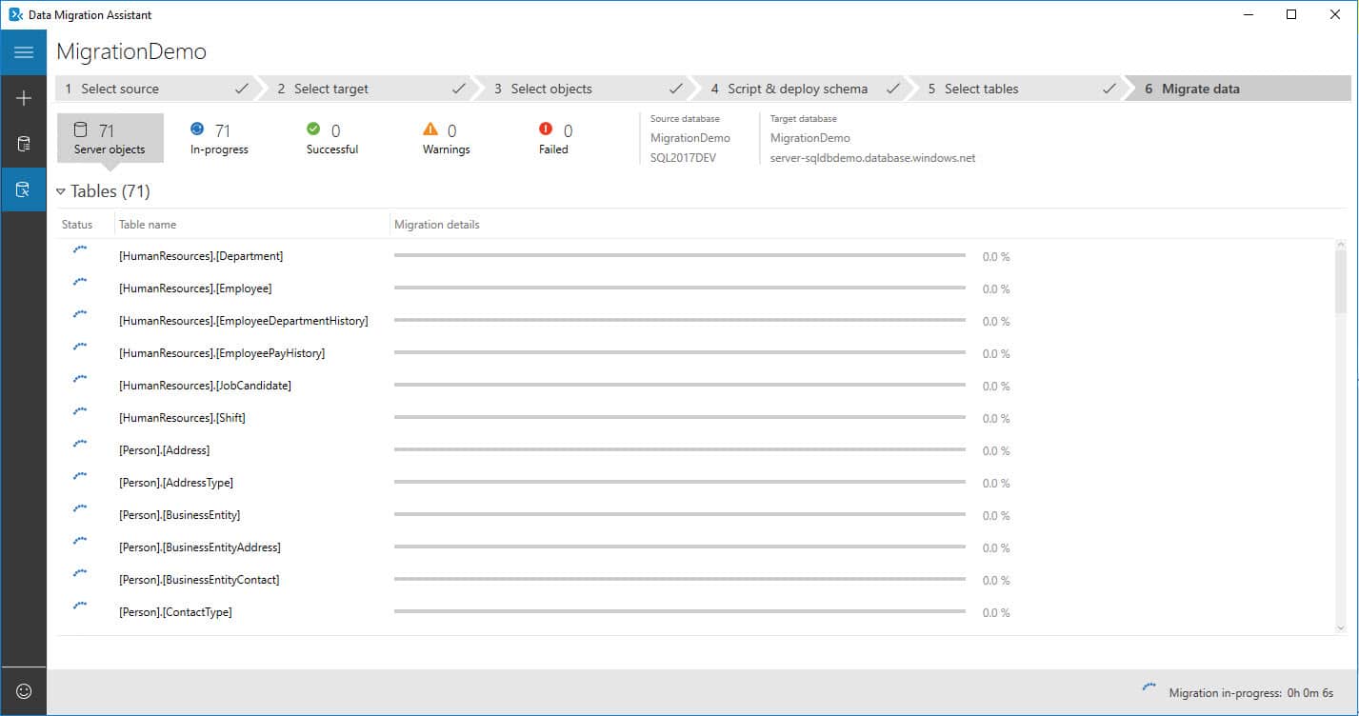
Task: Click spinner icon for [Person].[AddressType]
Action: click(80, 476)
